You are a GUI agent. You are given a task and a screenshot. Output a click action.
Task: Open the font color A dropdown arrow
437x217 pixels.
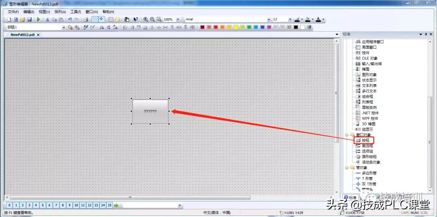click(x=323, y=19)
